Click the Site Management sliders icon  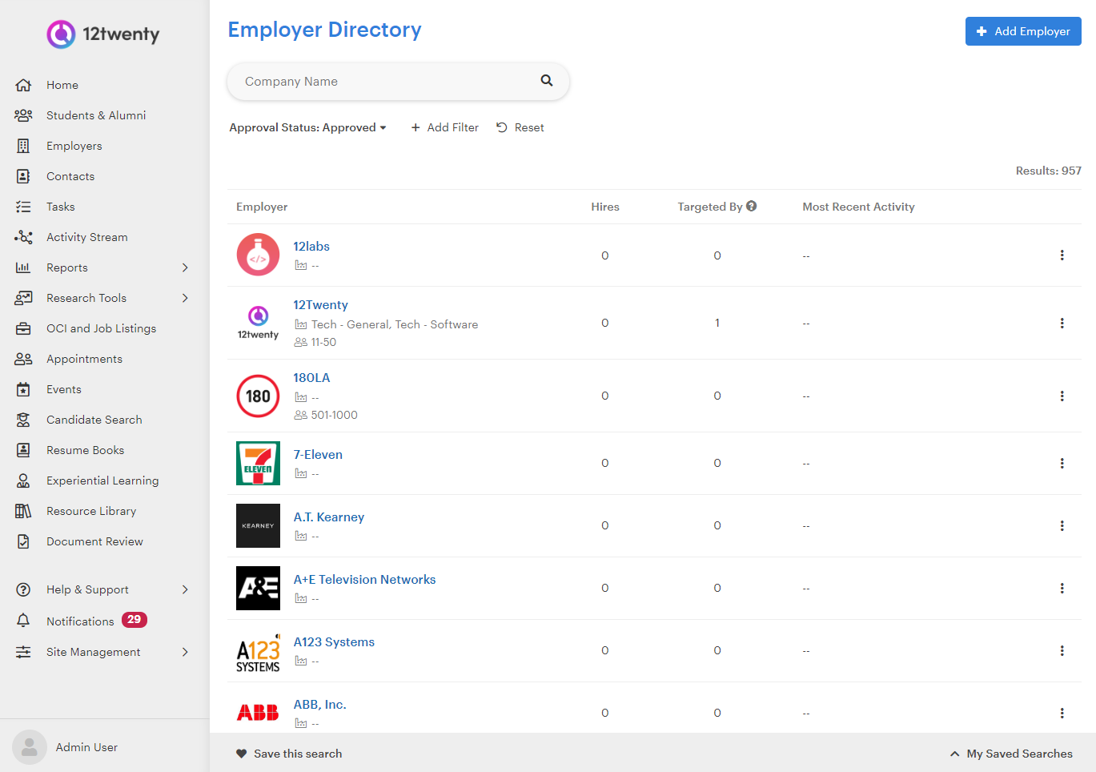(x=23, y=652)
